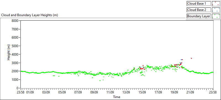Click the Time axis title
The width and height of the screenshot is (221, 100).
pyautogui.click(x=117, y=97)
